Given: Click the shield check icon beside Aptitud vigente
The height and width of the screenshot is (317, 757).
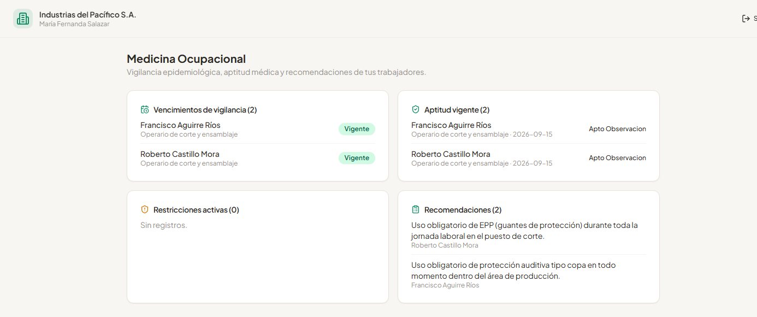Looking at the screenshot, I should pos(416,109).
